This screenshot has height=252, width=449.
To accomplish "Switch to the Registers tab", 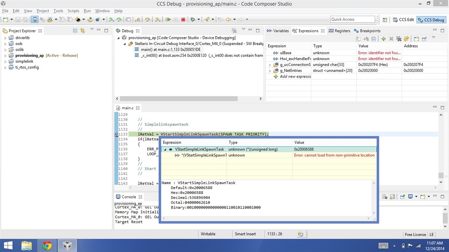I will point(339,31).
